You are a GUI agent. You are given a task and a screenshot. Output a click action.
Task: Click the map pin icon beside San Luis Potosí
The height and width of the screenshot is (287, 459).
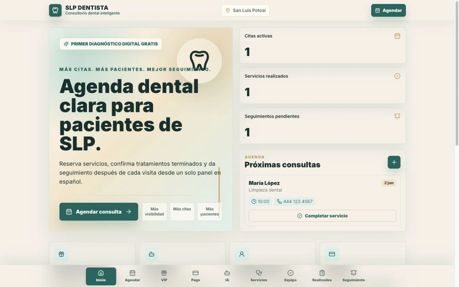(228, 11)
